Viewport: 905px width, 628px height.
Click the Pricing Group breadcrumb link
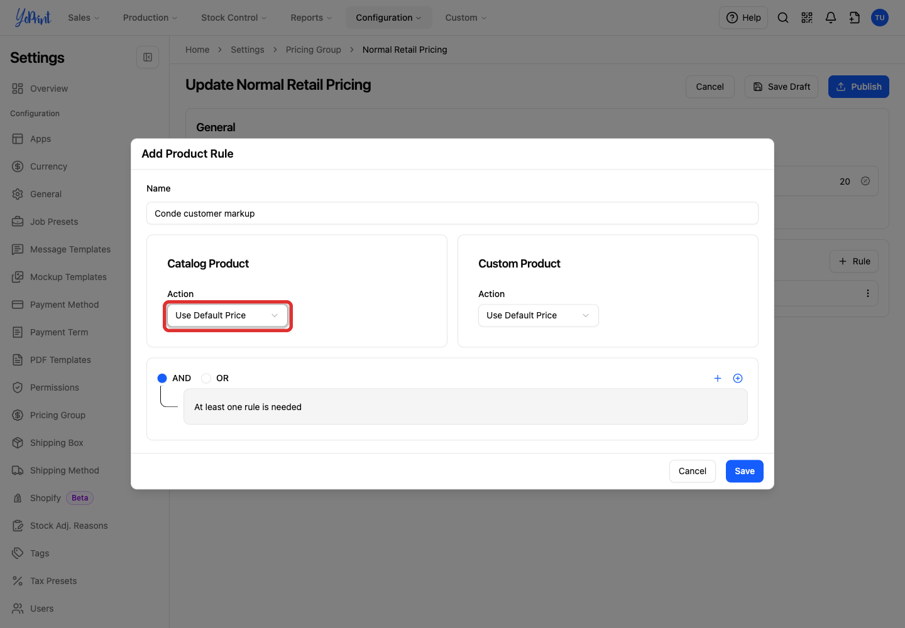click(x=313, y=50)
